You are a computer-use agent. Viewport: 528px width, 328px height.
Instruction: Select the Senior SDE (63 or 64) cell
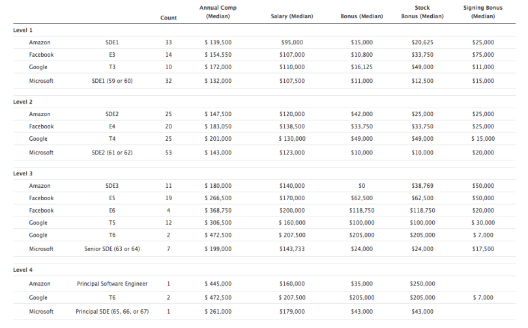click(x=112, y=249)
